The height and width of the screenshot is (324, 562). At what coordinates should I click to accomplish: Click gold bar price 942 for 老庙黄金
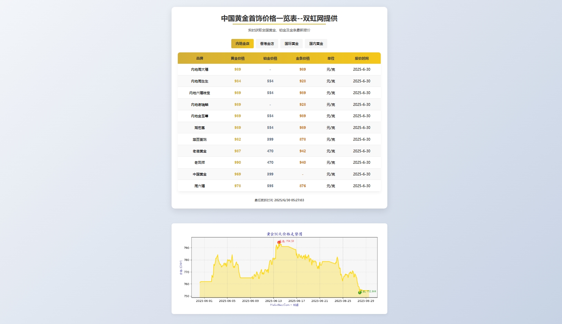[302, 151]
